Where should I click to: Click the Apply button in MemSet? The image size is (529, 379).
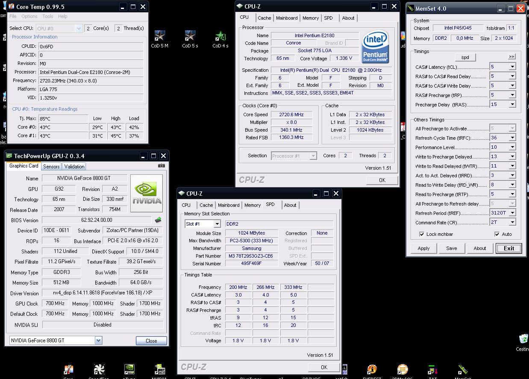pos(424,248)
